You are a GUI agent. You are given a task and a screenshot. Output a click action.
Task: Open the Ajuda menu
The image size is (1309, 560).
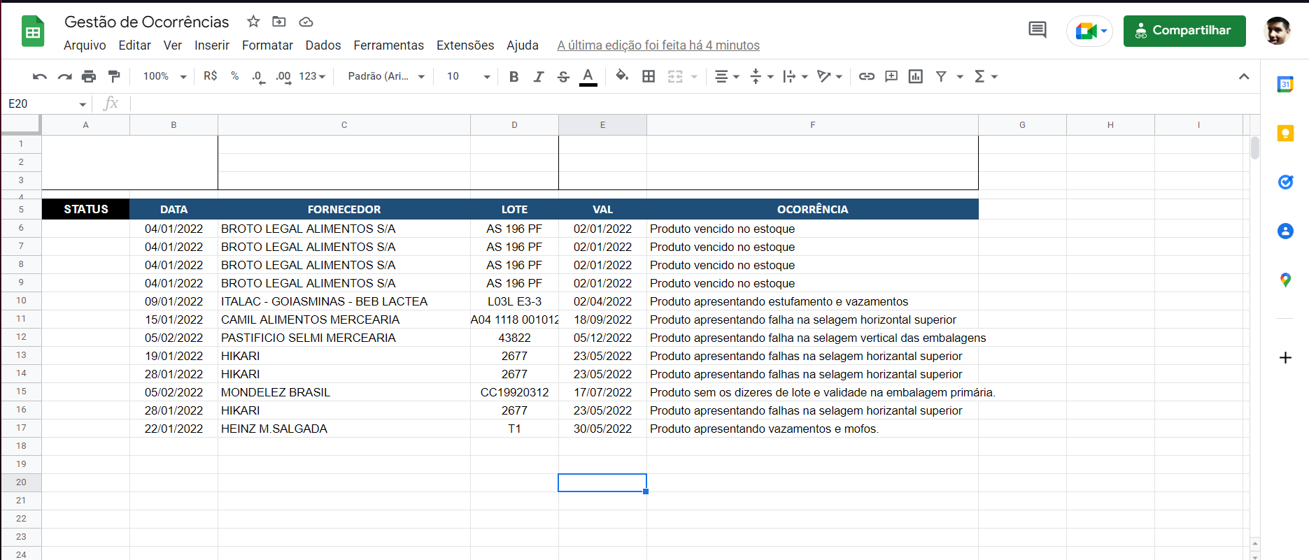pos(523,45)
